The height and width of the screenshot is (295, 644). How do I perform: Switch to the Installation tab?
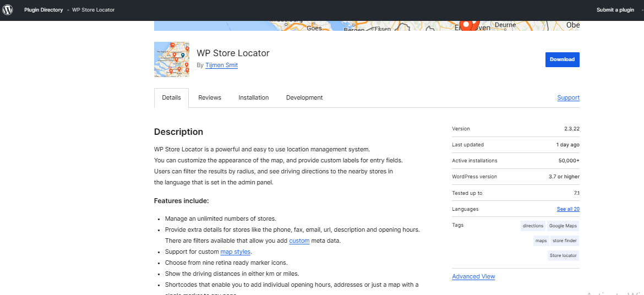tap(253, 98)
